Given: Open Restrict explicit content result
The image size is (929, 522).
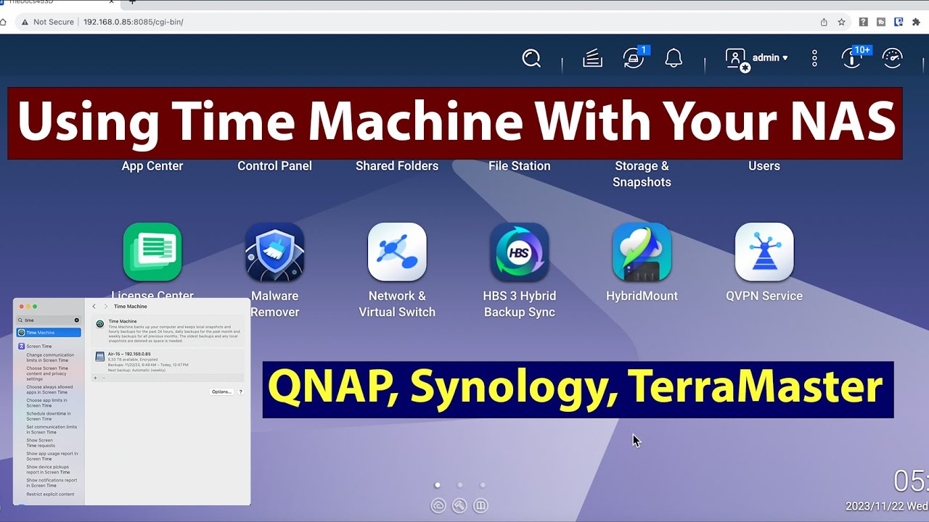Looking at the screenshot, I should click(50, 494).
